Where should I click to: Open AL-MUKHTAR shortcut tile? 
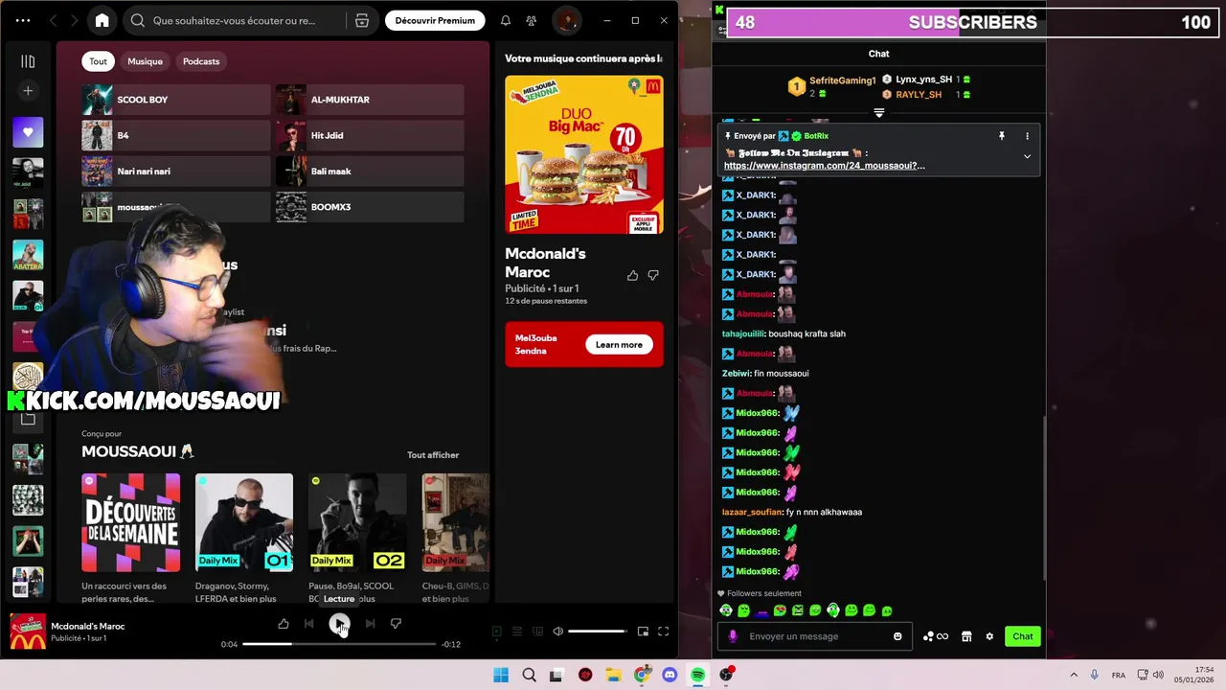370,100
